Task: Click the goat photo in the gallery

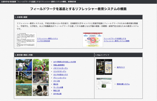Action: [24, 65]
